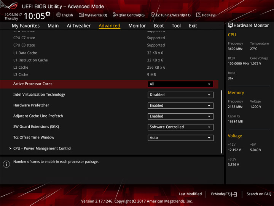Viewport: 274px width, 206px height.
Task: Click the +12V 12.192 V reading
Action: (234, 150)
